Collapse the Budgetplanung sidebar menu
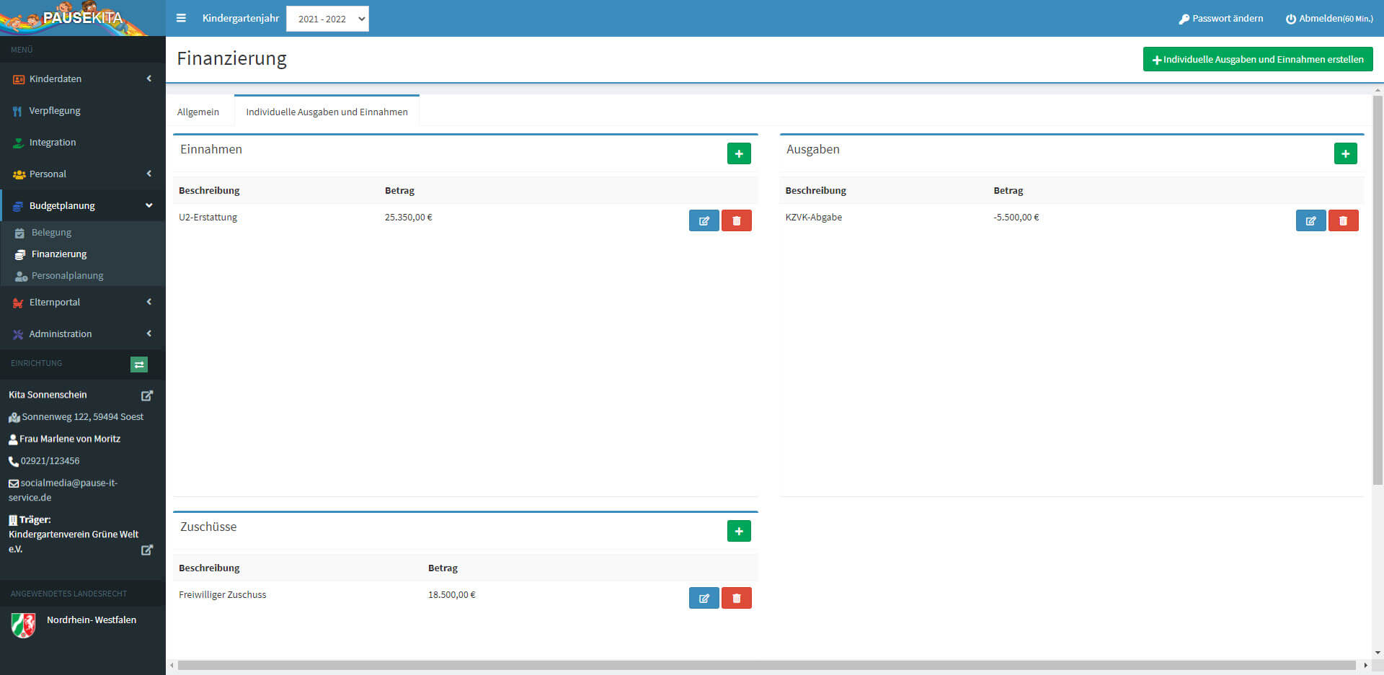 82,205
